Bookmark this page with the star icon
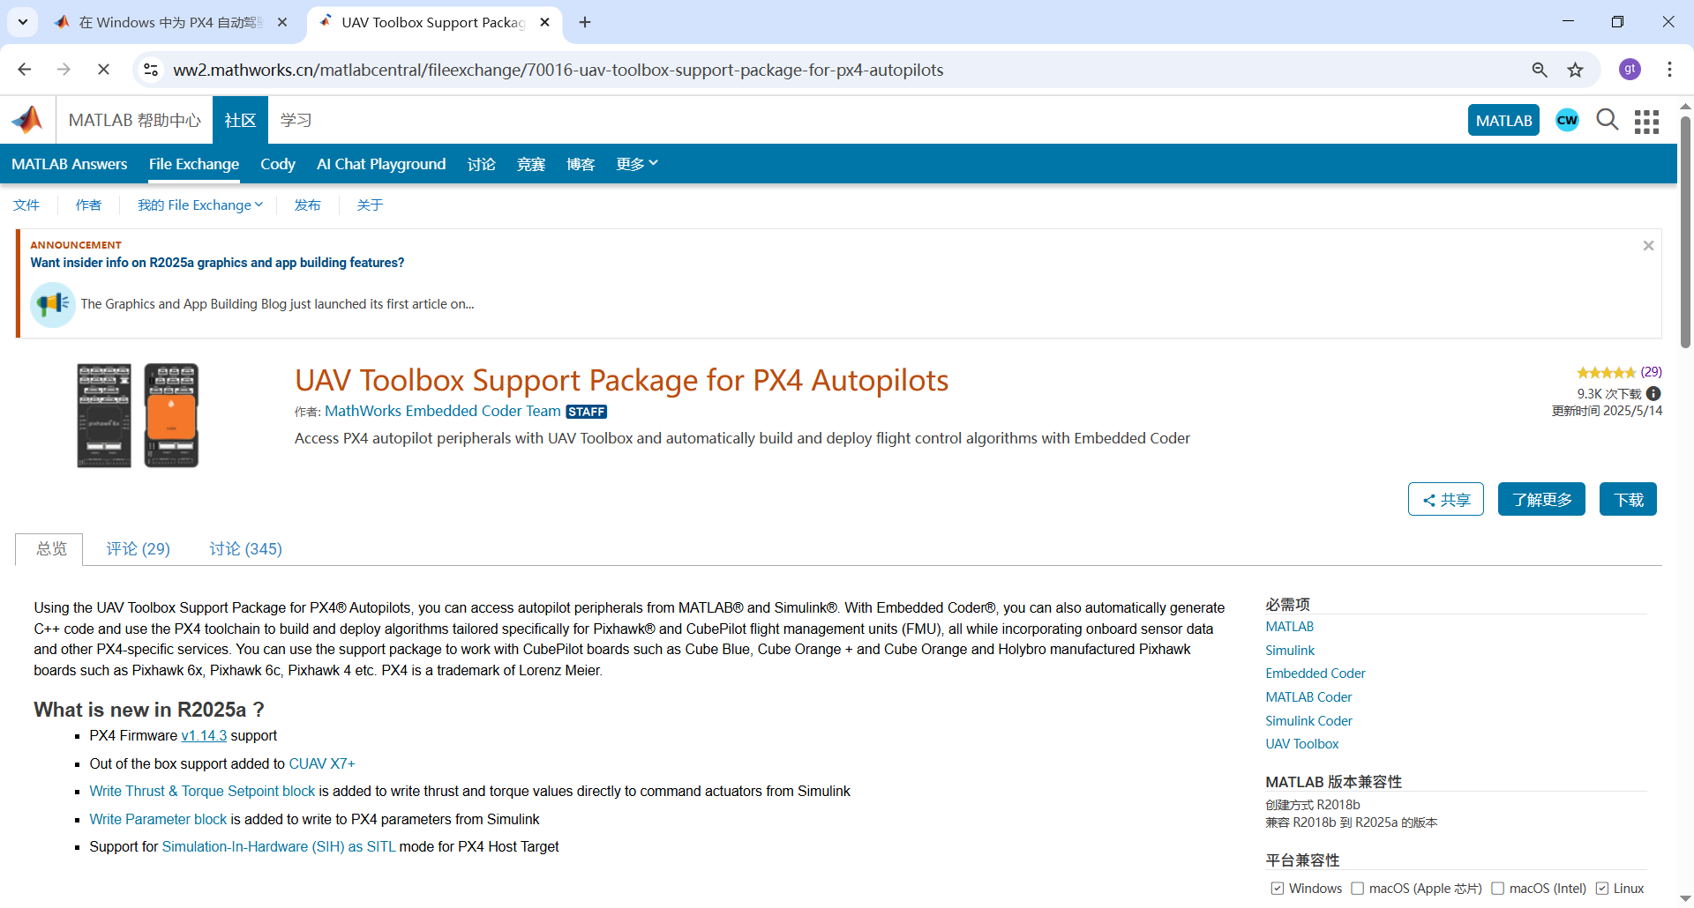The width and height of the screenshot is (1694, 908). pyautogui.click(x=1575, y=71)
